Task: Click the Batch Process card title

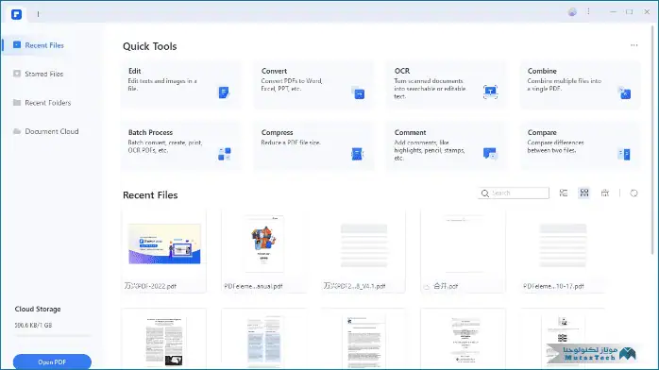Action: pyautogui.click(x=150, y=132)
